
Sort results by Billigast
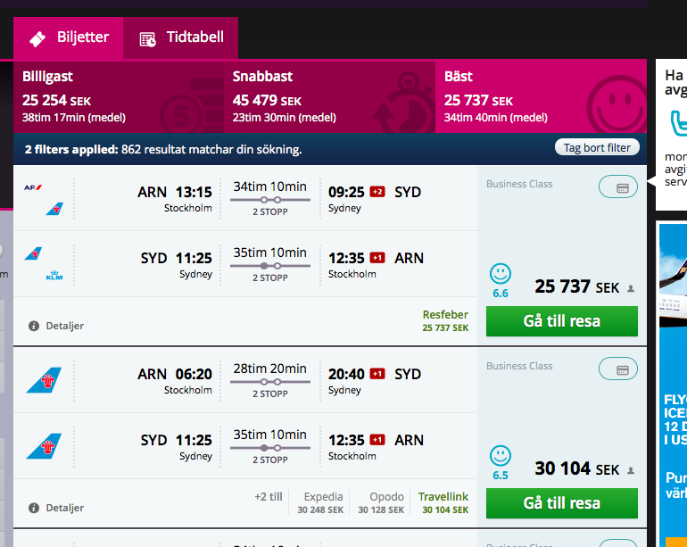(x=119, y=96)
